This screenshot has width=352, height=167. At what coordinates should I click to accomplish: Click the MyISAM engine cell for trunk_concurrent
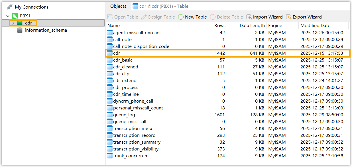(277, 156)
